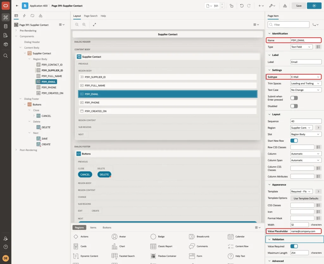This screenshot has width=324, height=264.
Task: Click the page lock icon in toolbar
Action: [231, 6]
